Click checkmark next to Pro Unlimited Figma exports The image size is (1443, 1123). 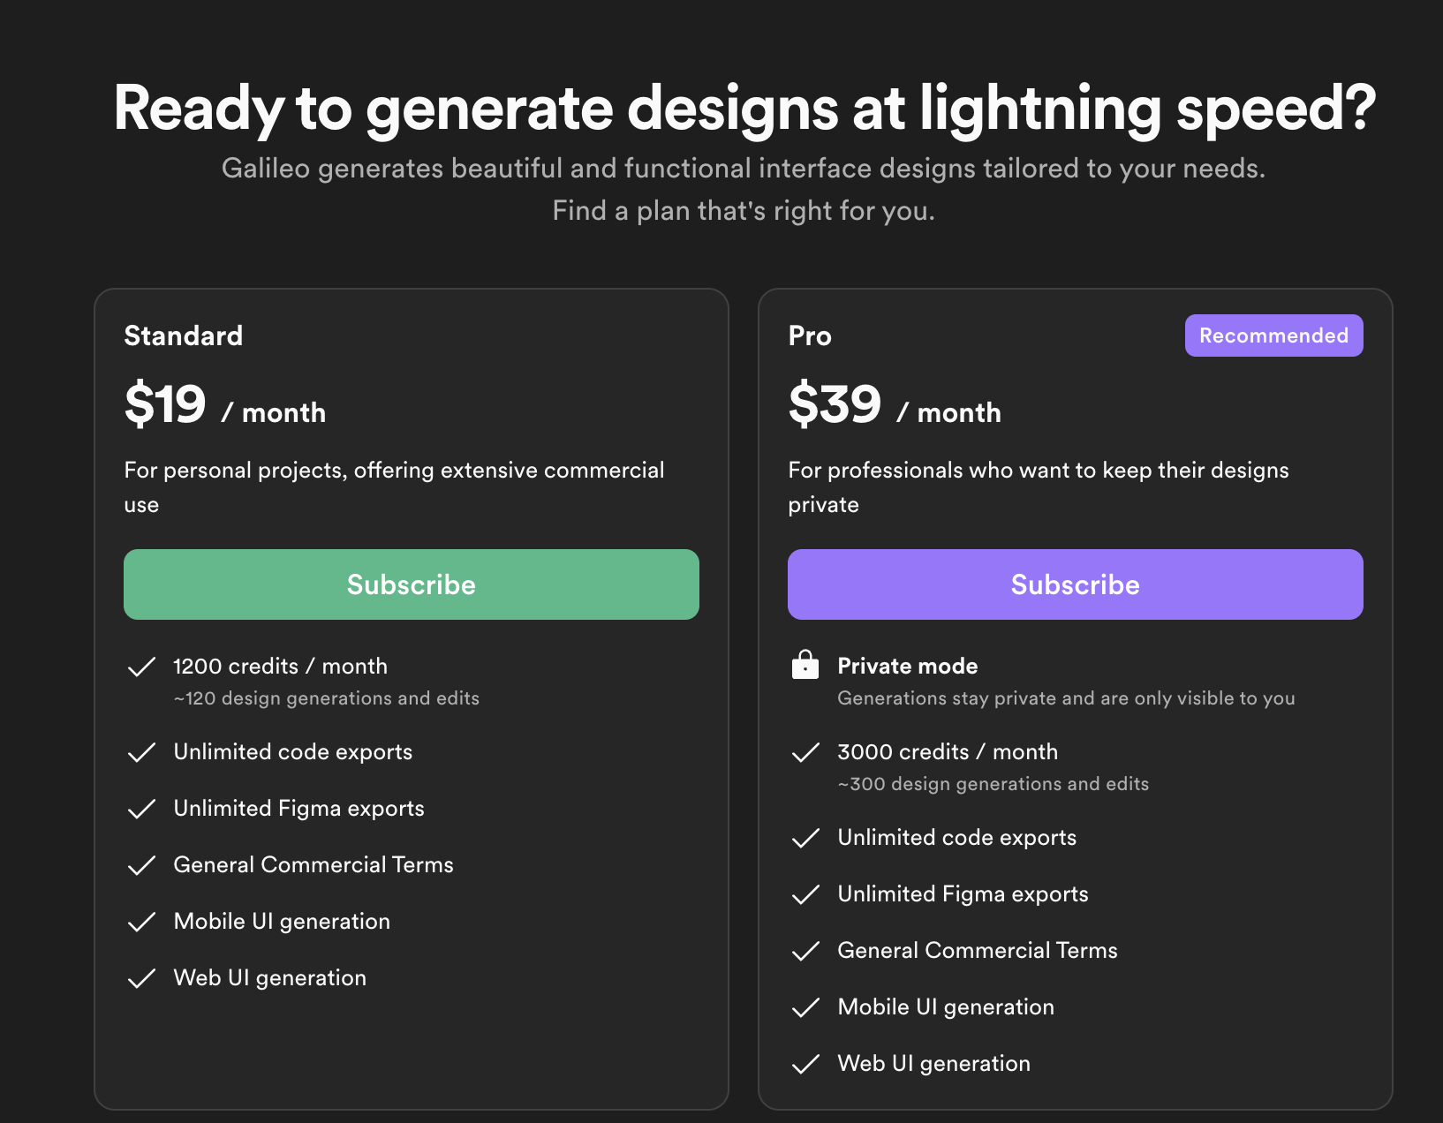tap(805, 894)
